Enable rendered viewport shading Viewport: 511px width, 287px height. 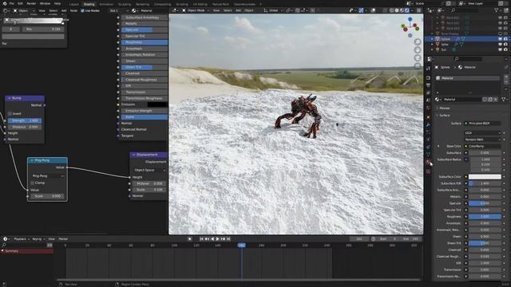(407, 10)
